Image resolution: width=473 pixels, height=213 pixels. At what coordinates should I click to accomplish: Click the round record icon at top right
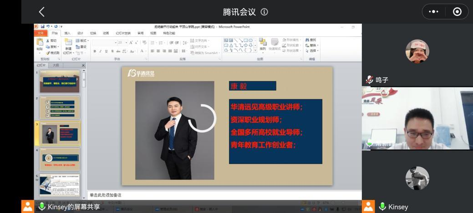click(457, 12)
